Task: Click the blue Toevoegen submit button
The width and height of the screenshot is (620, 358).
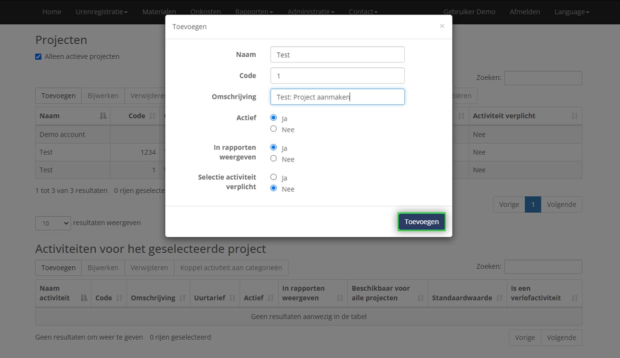Action: click(x=421, y=222)
